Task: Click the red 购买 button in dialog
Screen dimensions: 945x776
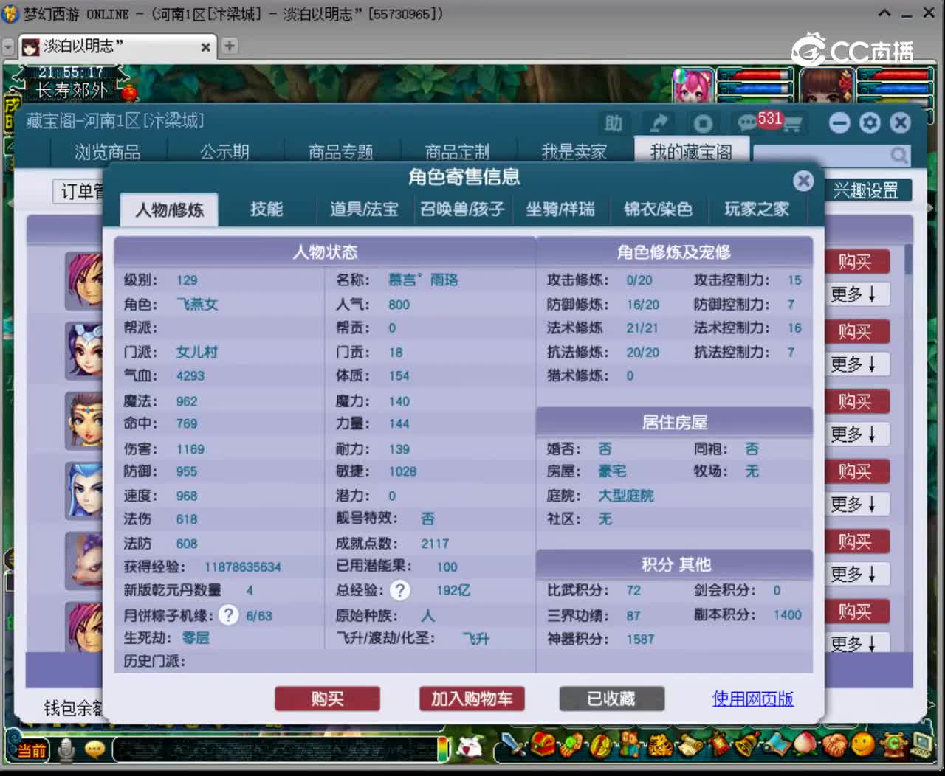Action: pyautogui.click(x=327, y=699)
